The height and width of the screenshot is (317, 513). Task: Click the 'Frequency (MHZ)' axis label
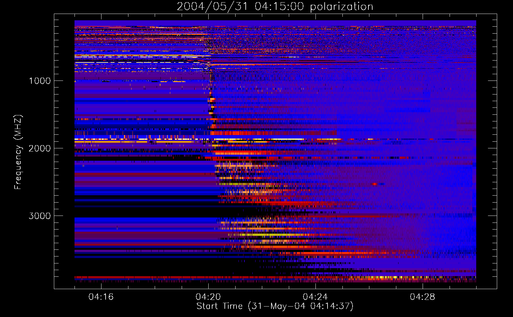18,152
